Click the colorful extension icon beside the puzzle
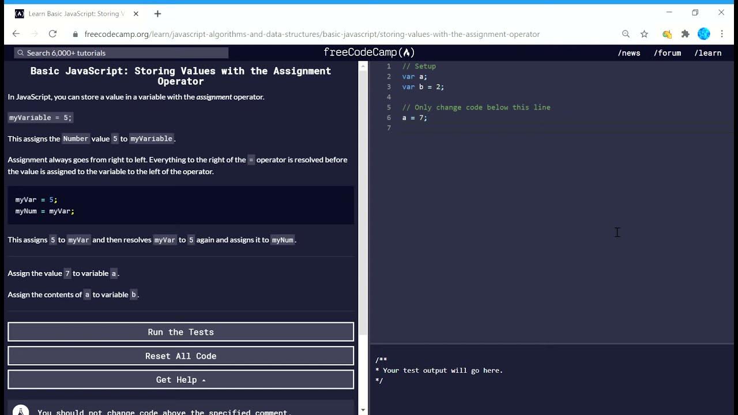Screen dimensions: 738x415 tap(667, 34)
